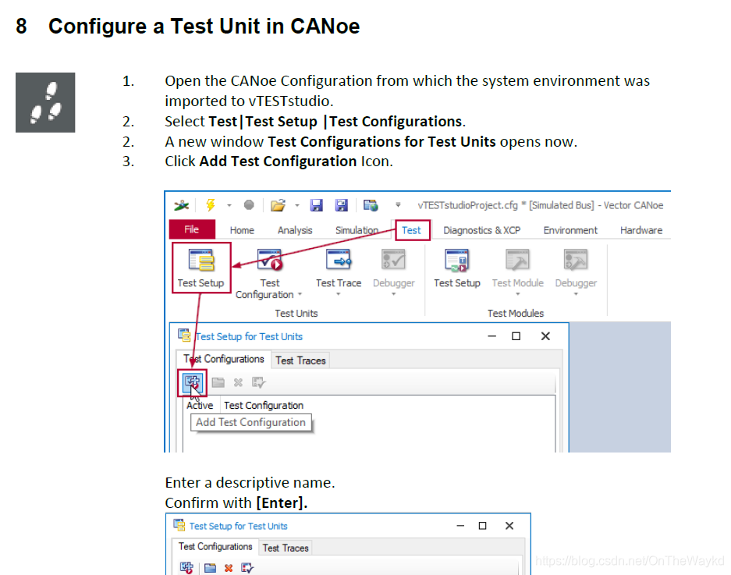The image size is (731, 575).
Task: Click the Test Configuration ribbon icon
Action: click(x=269, y=260)
